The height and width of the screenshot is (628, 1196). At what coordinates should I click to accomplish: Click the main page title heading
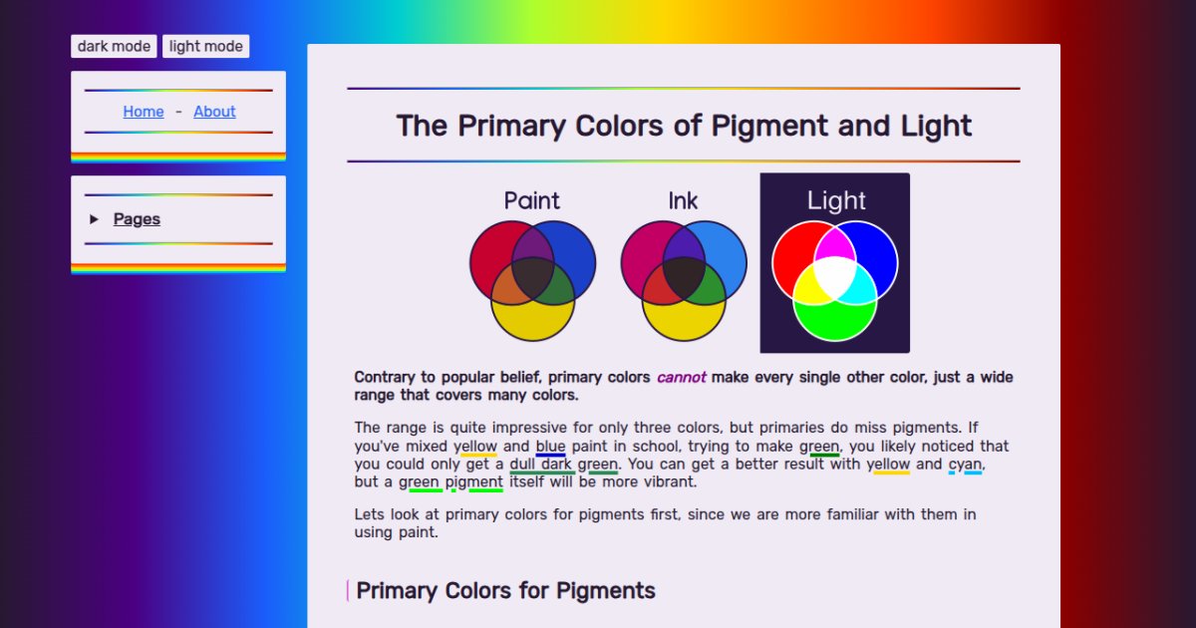coord(683,126)
